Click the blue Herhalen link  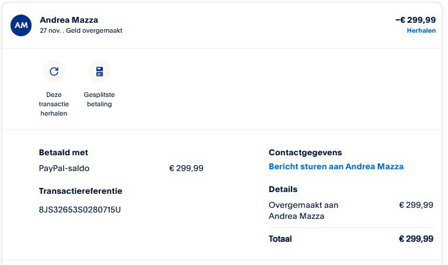(421, 30)
